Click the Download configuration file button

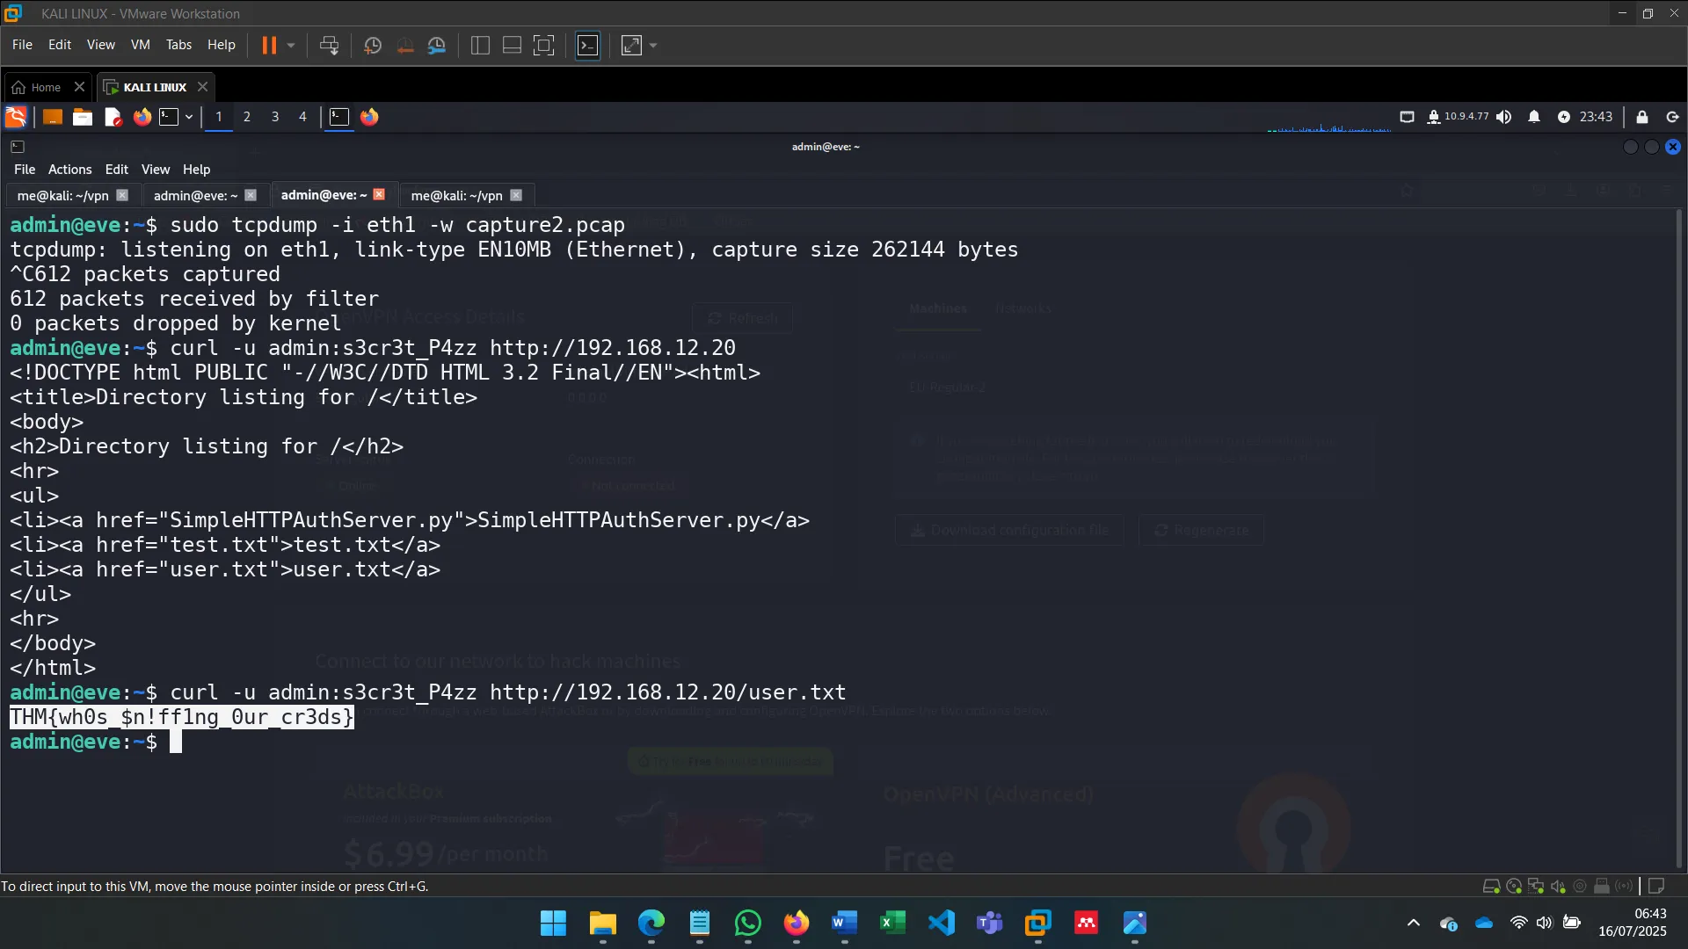click(1008, 530)
